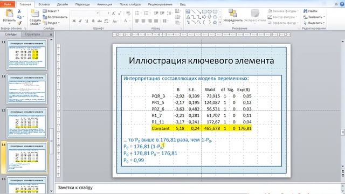Choose the oval shape in the gallery
Screen dimensions: 345x194
coord(210,11)
